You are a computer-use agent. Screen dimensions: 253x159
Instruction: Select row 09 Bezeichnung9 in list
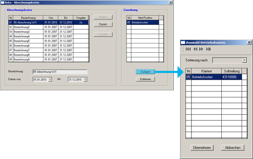[48, 59]
